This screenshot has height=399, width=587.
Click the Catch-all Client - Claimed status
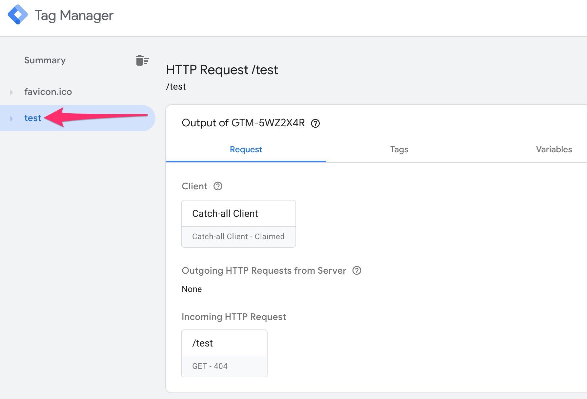click(238, 237)
